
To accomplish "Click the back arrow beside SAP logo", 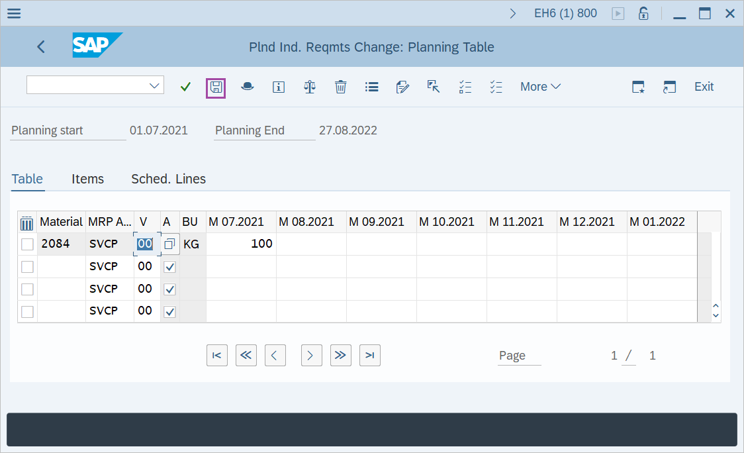I will click(41, 46).
